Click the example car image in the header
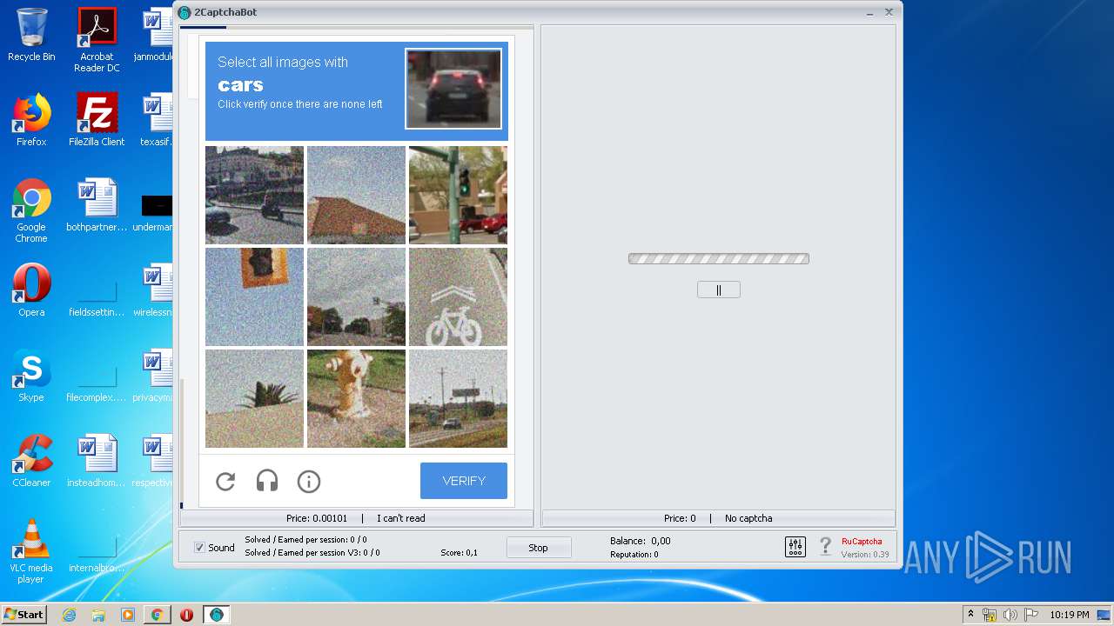 [x=453, y=89]
